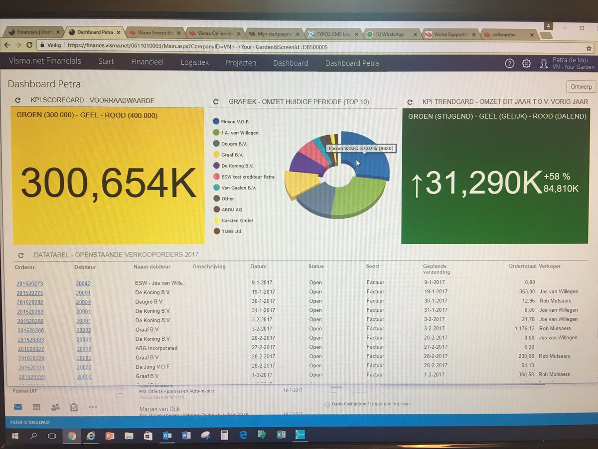This screenshot has height=449, width=598.
Task: Open the settings gear in Visma header
Action: point(526,63)
